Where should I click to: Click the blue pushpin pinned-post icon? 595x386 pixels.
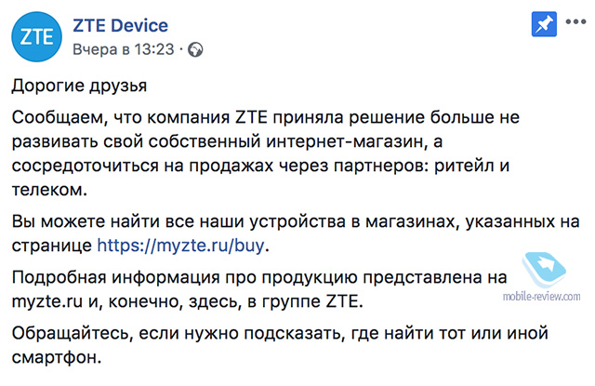click(544, 24)
